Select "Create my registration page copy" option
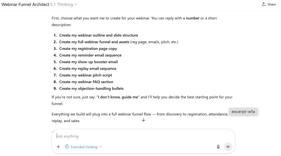Screen dimensions: 281x156 [x=88, y=48]
